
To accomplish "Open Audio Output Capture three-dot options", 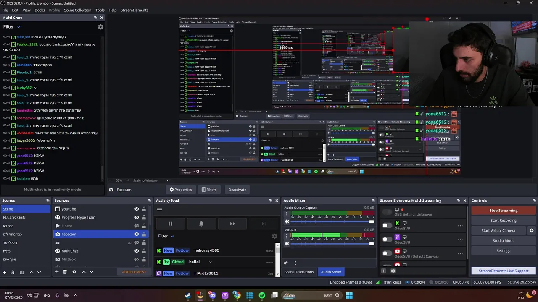I will (287, 214).
